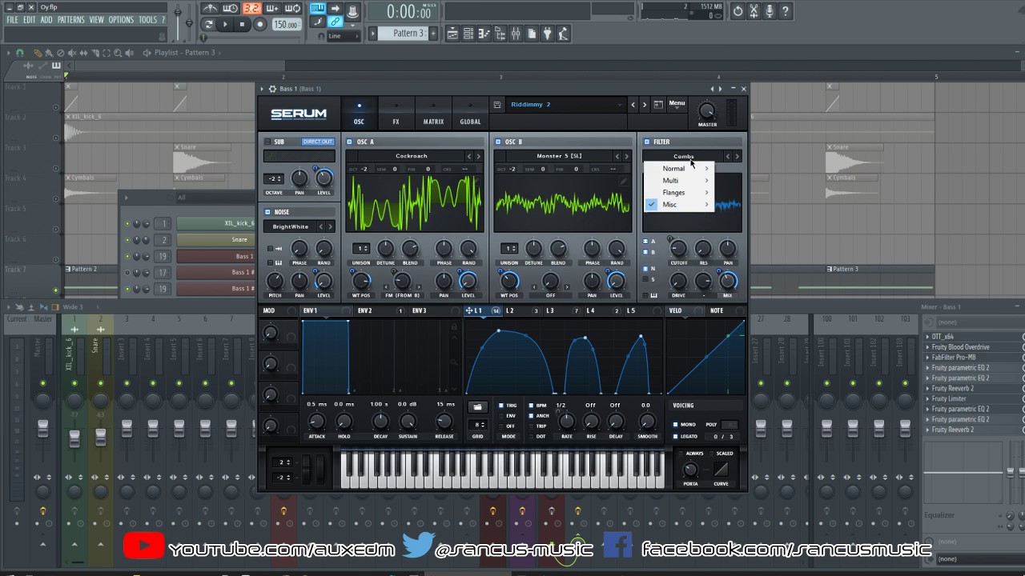
Task: Click the undo history circular arrow icon
Action: (738, 11)
